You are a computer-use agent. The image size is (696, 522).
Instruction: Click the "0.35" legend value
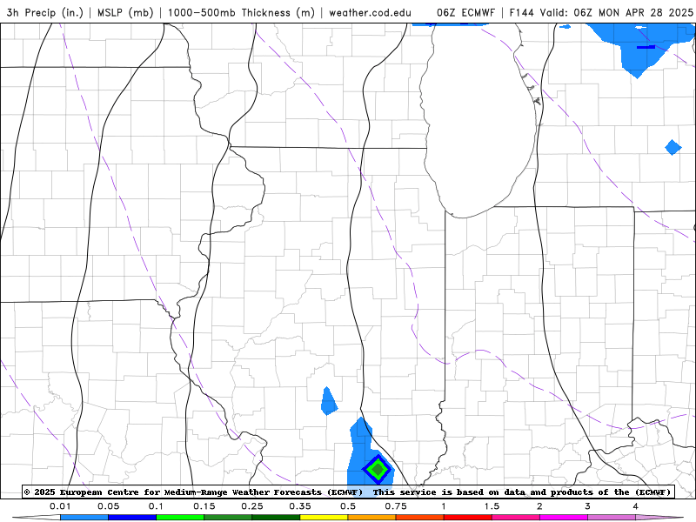click(300, 506)
